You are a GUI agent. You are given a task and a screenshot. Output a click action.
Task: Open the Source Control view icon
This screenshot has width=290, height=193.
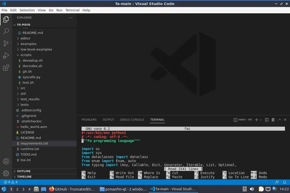(6, 43)
